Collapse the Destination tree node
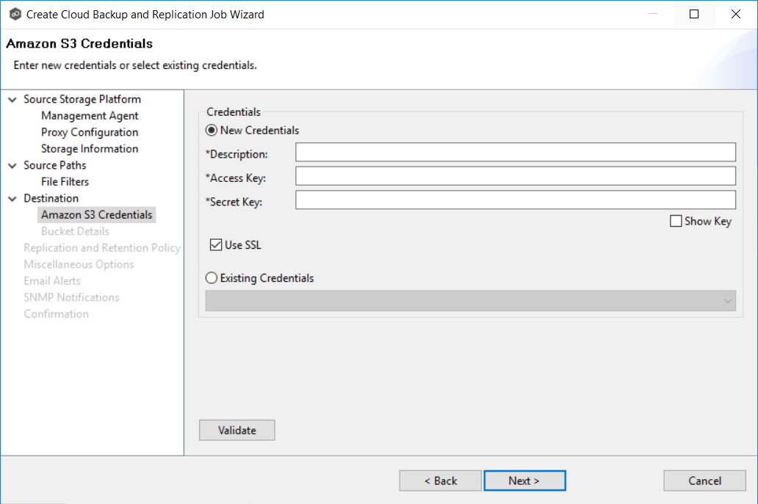The height and width of the screenshot is (504, 758). 12,198
